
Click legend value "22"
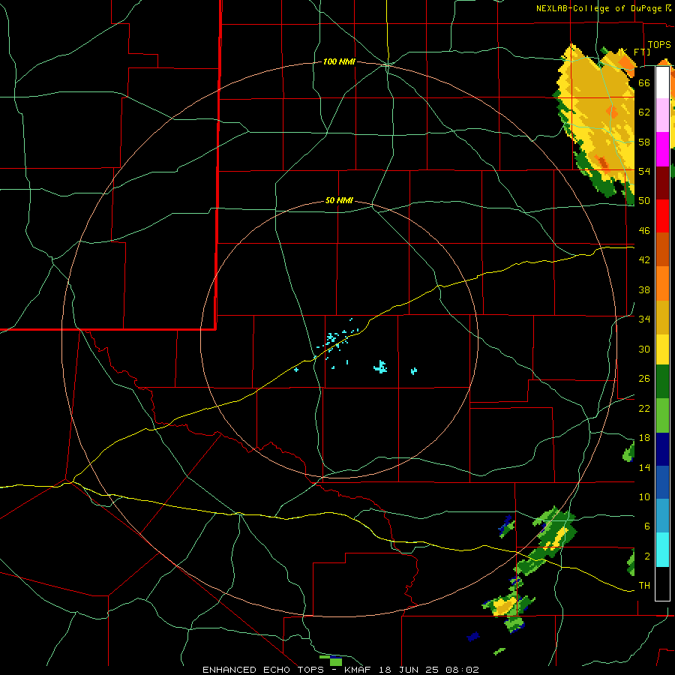point(644,408)
